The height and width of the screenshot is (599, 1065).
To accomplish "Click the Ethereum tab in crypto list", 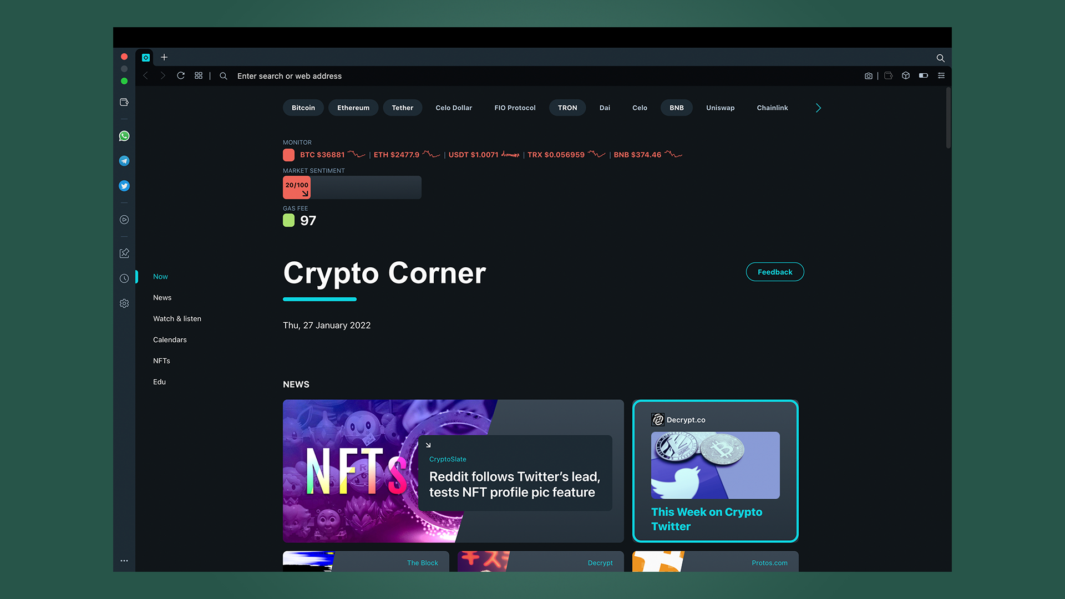I will 353,108.
